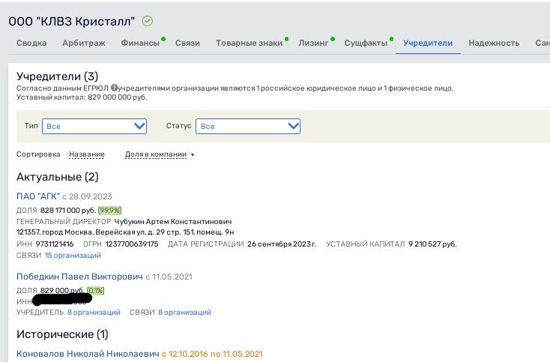Click the Актуальные (2) section heading

coord(58,177)
